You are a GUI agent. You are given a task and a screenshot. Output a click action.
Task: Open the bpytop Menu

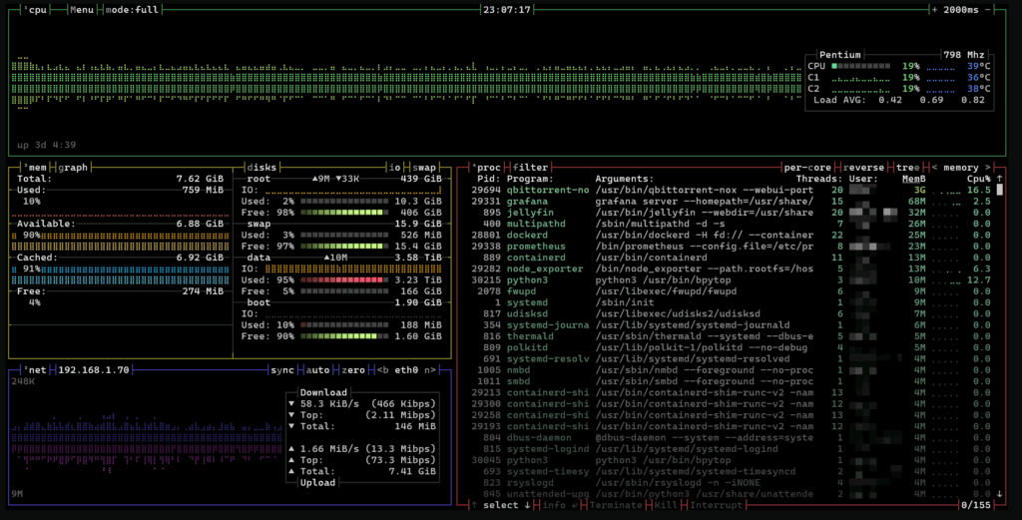pos(82,10)
